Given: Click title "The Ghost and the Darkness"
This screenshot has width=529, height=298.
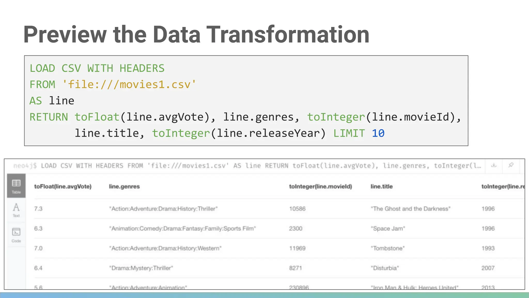Looking at the screenshot, I should (411, 209).
